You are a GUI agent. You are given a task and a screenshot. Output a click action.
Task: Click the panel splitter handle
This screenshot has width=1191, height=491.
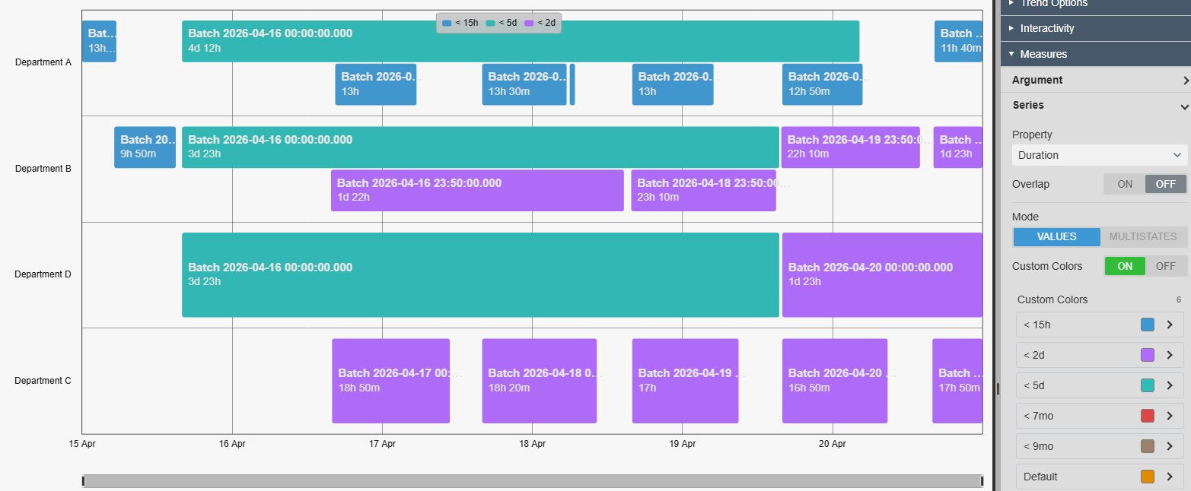pyautogui.click(x=997, y=388)
